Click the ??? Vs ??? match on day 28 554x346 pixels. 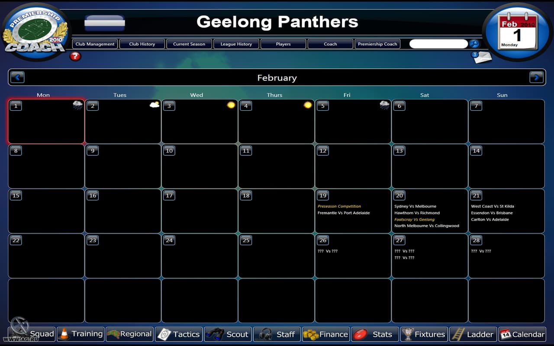(481, 251)
